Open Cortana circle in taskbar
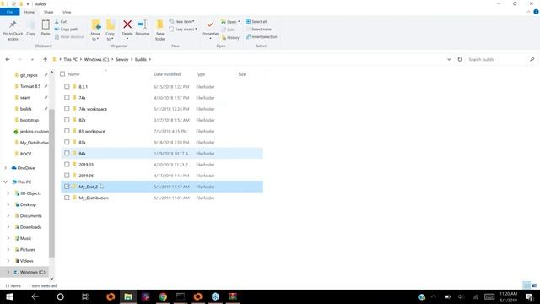 pos(60,296)
